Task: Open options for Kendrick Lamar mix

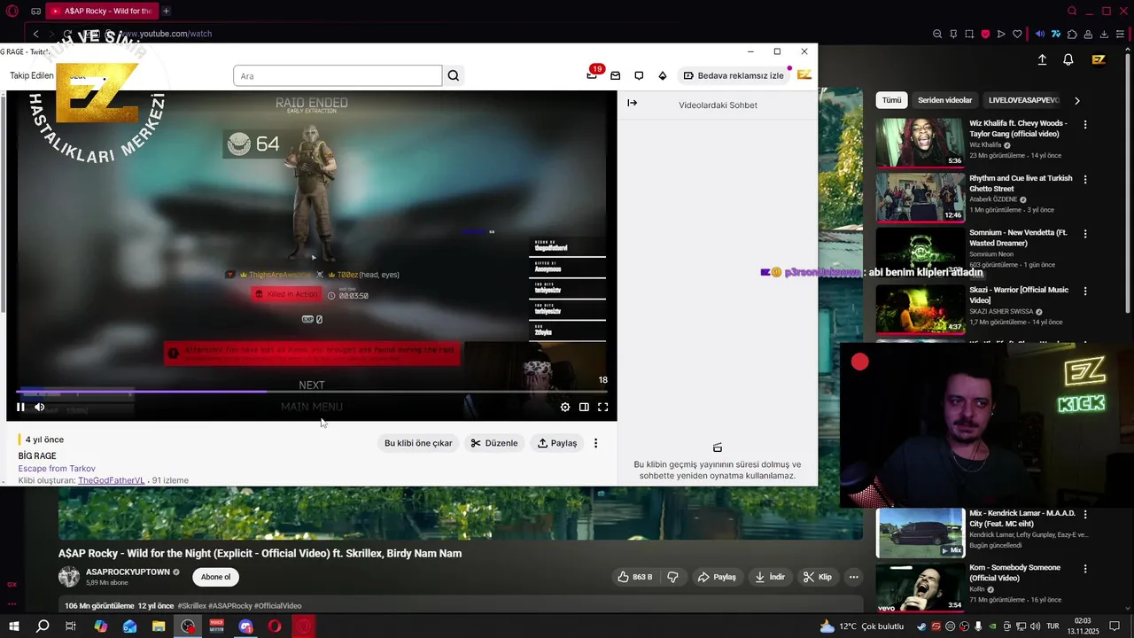Action: pyautogui.click(x=1085, y=514)
